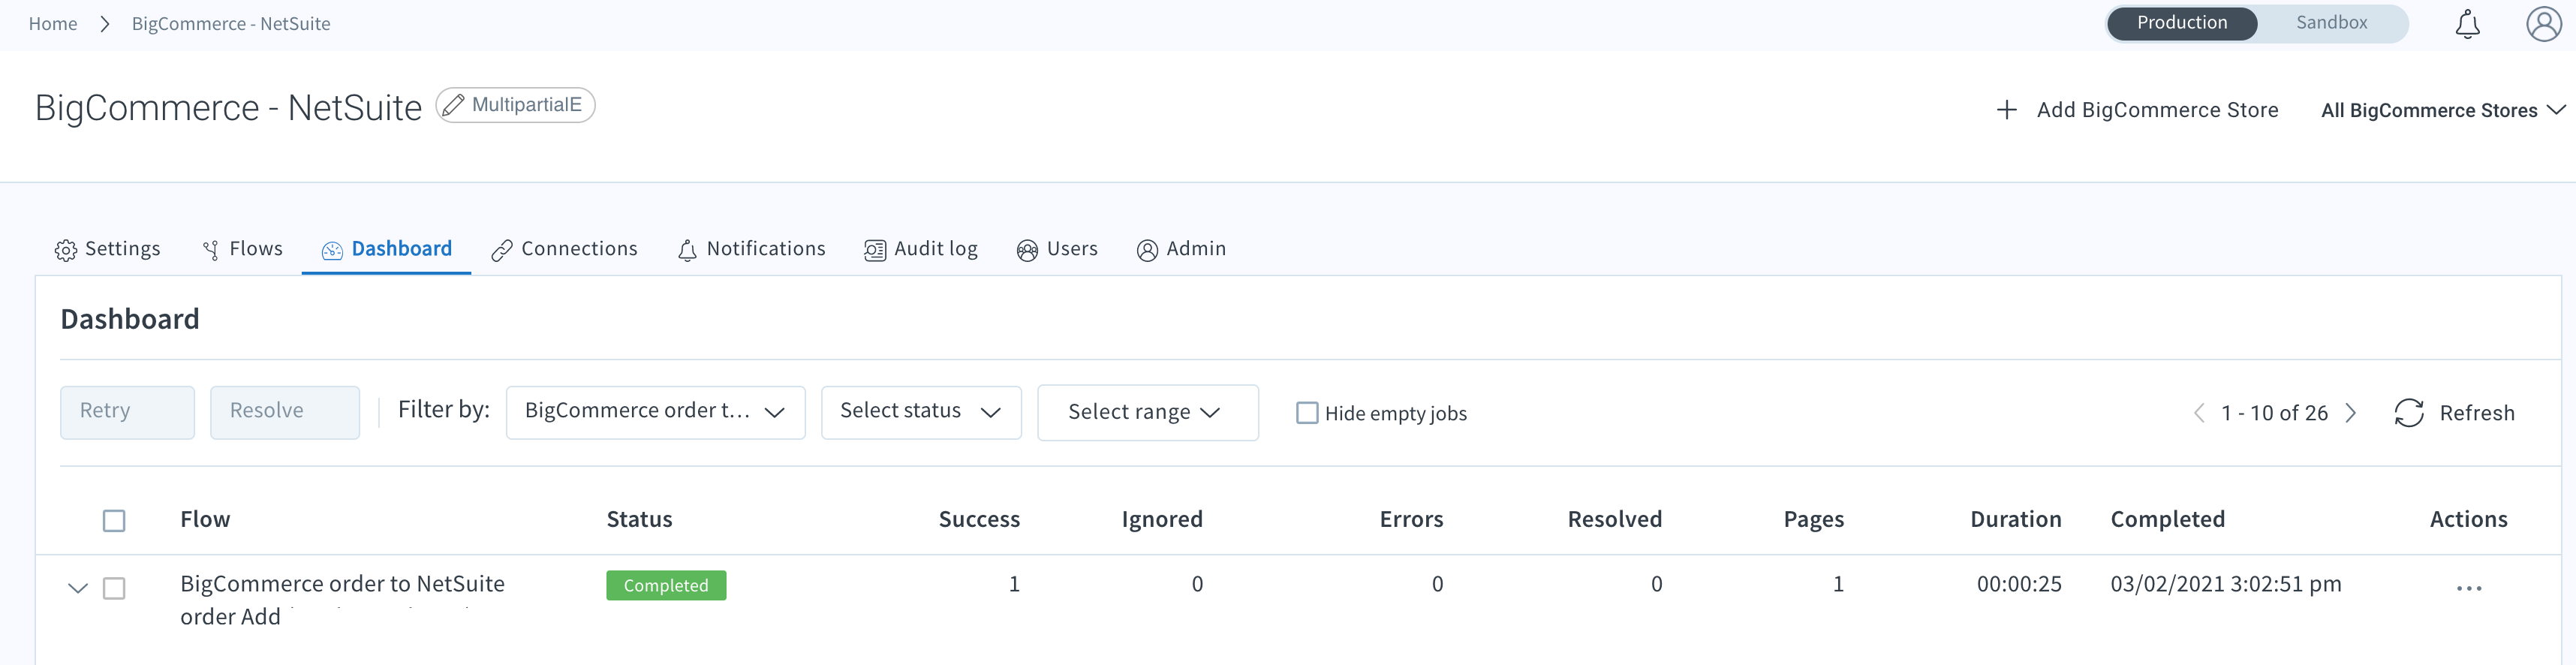Switch to Sandbox environment

tap(2331, 23)
